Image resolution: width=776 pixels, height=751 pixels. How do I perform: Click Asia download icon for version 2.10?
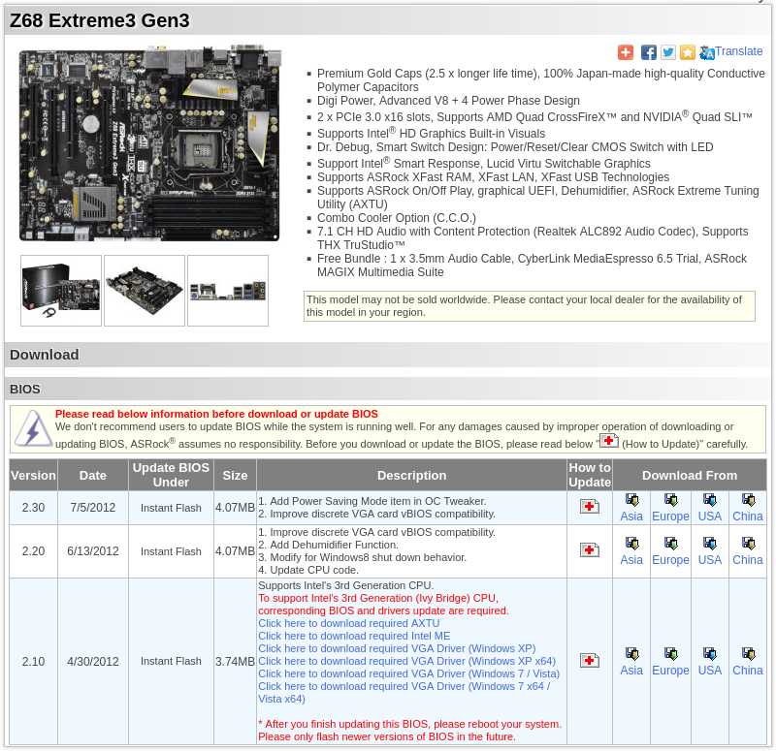632,655
